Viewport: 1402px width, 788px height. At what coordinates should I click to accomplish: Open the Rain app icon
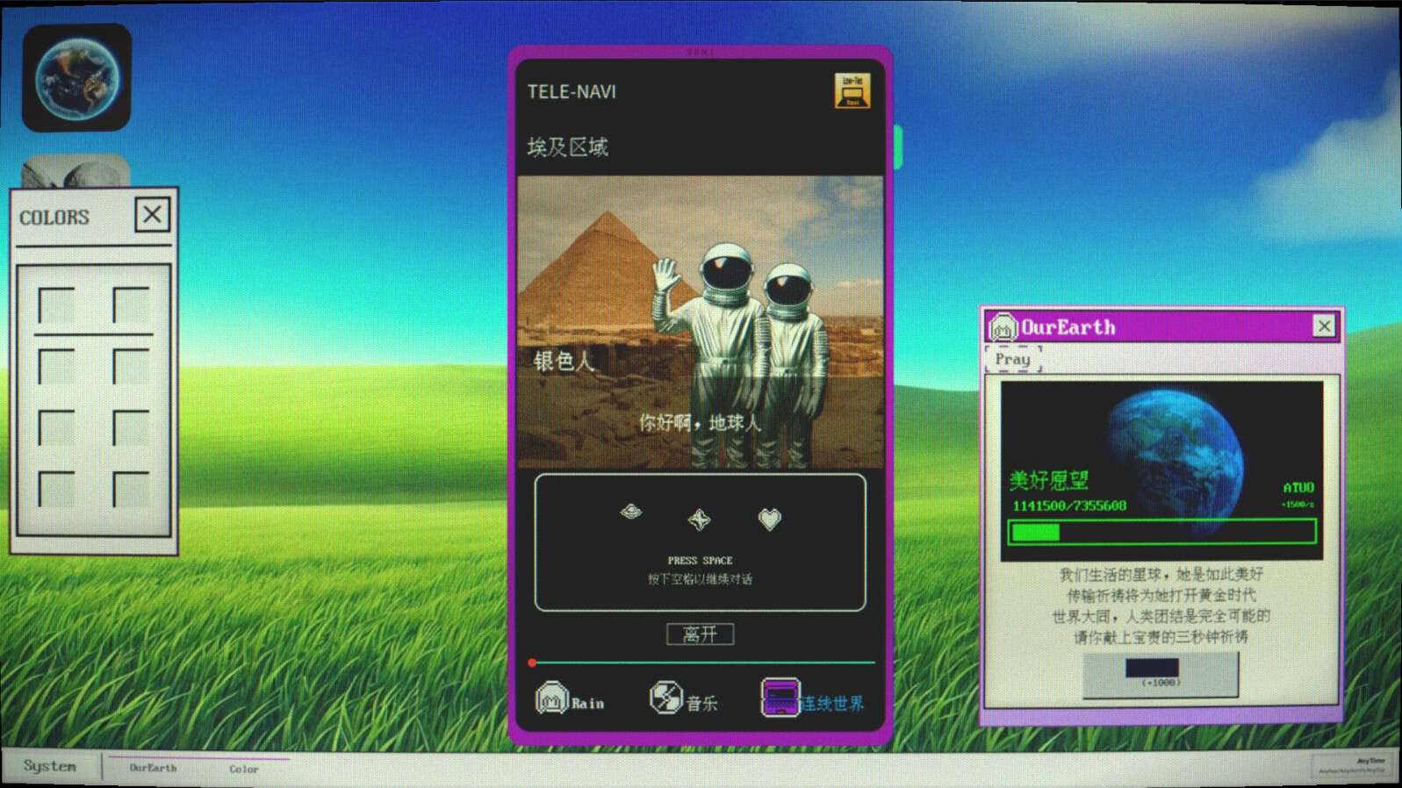pyautogui.click(x=552, y=698)
